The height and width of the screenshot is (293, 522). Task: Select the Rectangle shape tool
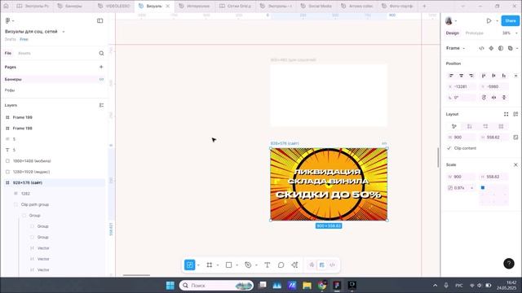click(228, 265)
